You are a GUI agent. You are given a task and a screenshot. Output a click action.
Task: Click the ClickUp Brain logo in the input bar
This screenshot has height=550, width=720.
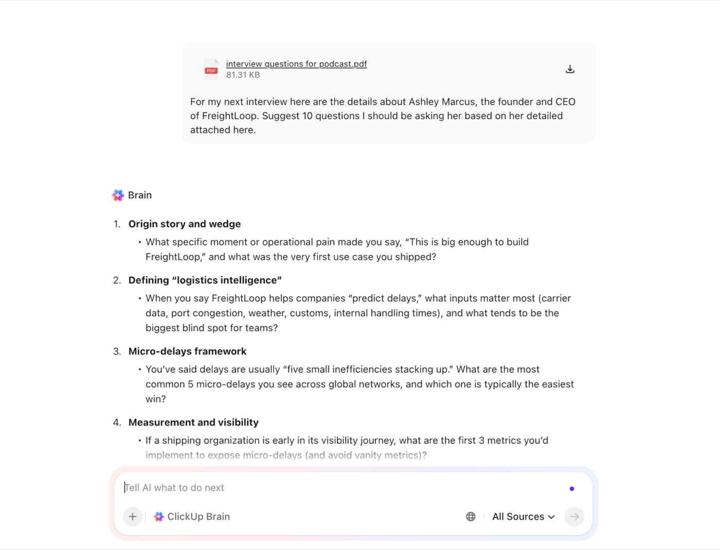159,517
